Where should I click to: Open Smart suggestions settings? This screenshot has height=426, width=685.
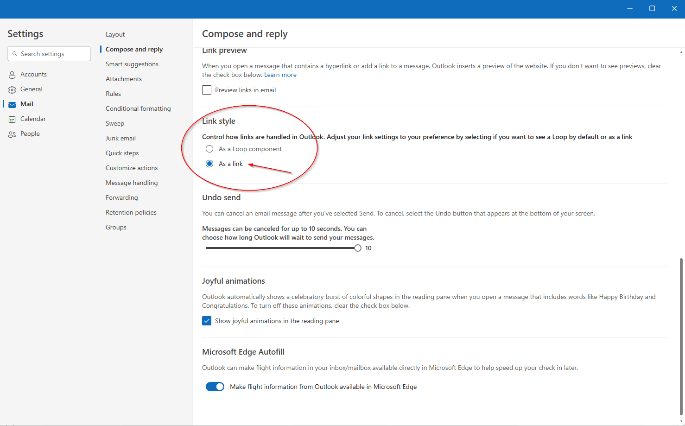[132, 64]
